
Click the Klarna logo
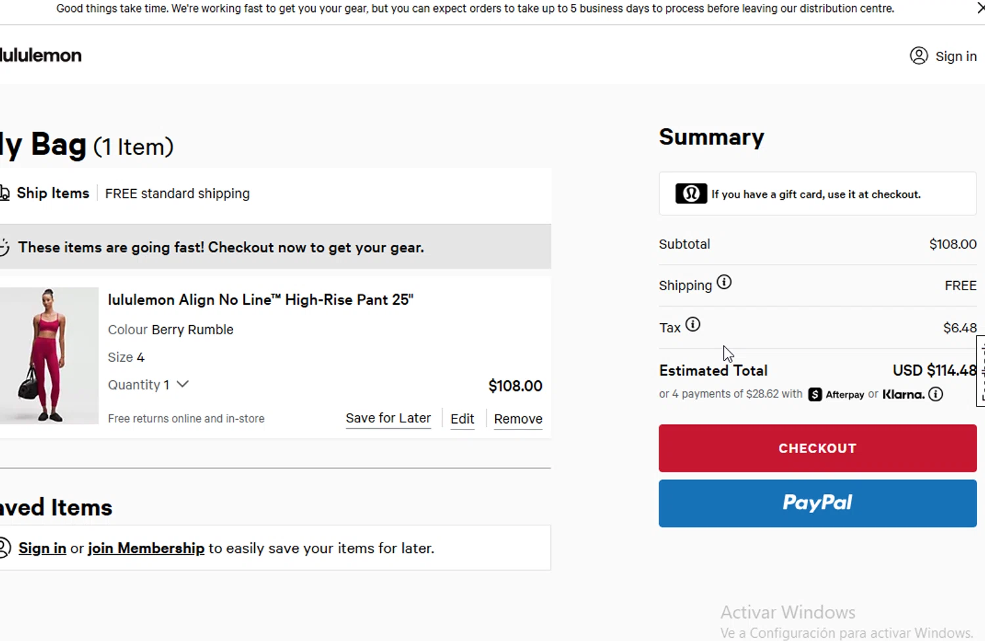click(x=903, y=394)
